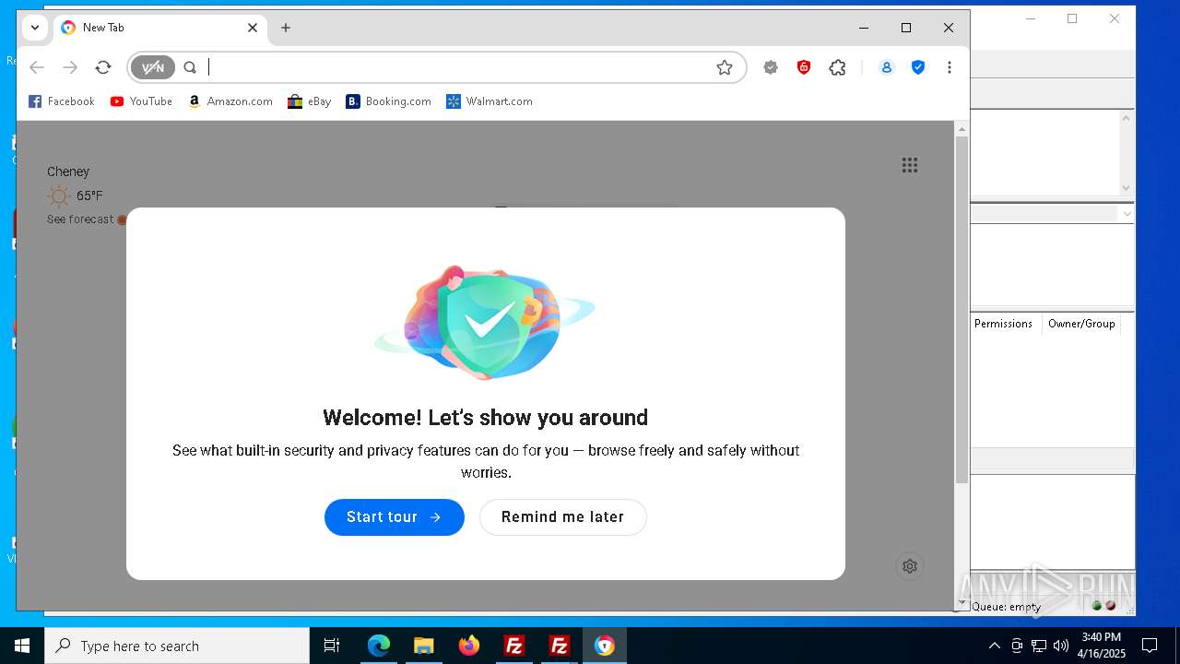Open the Extensions puzzle icon
The height and width of the screenshot is (664, 1180).
837,67
